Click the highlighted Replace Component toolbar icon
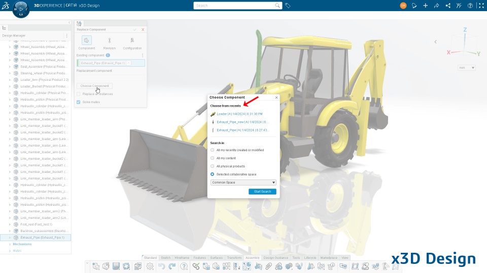This screenshot has width=487, height=273. coord(247,266)
